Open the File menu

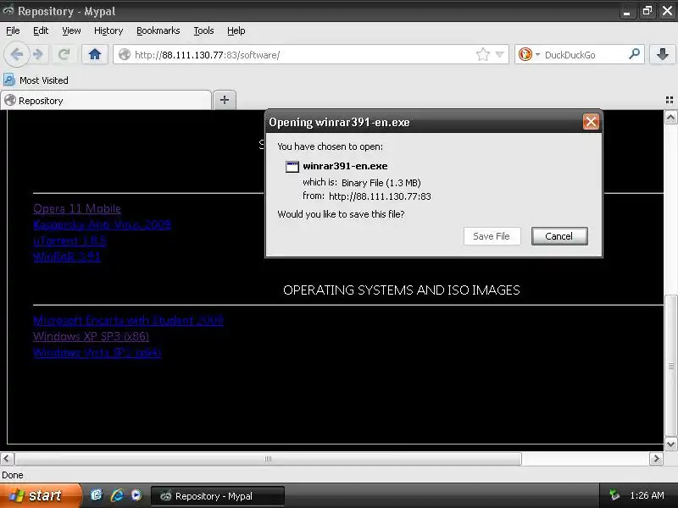(x=13, y=30)
